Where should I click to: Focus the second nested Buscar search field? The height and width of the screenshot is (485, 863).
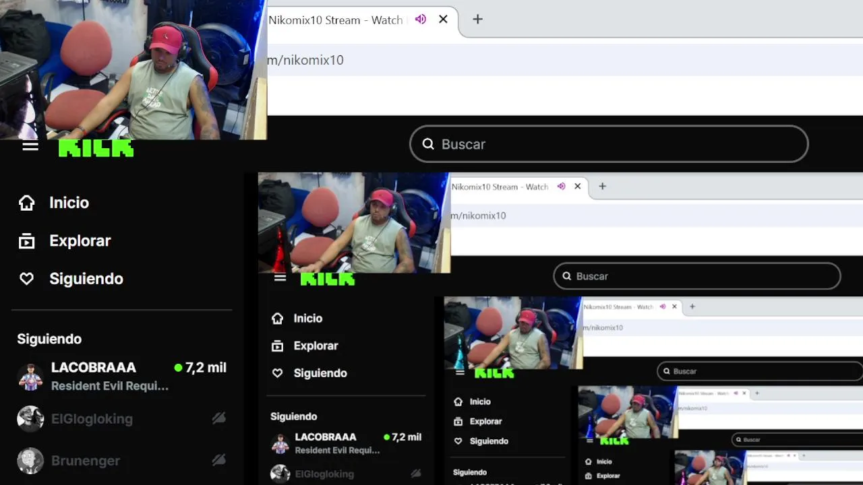coord(696,276)
